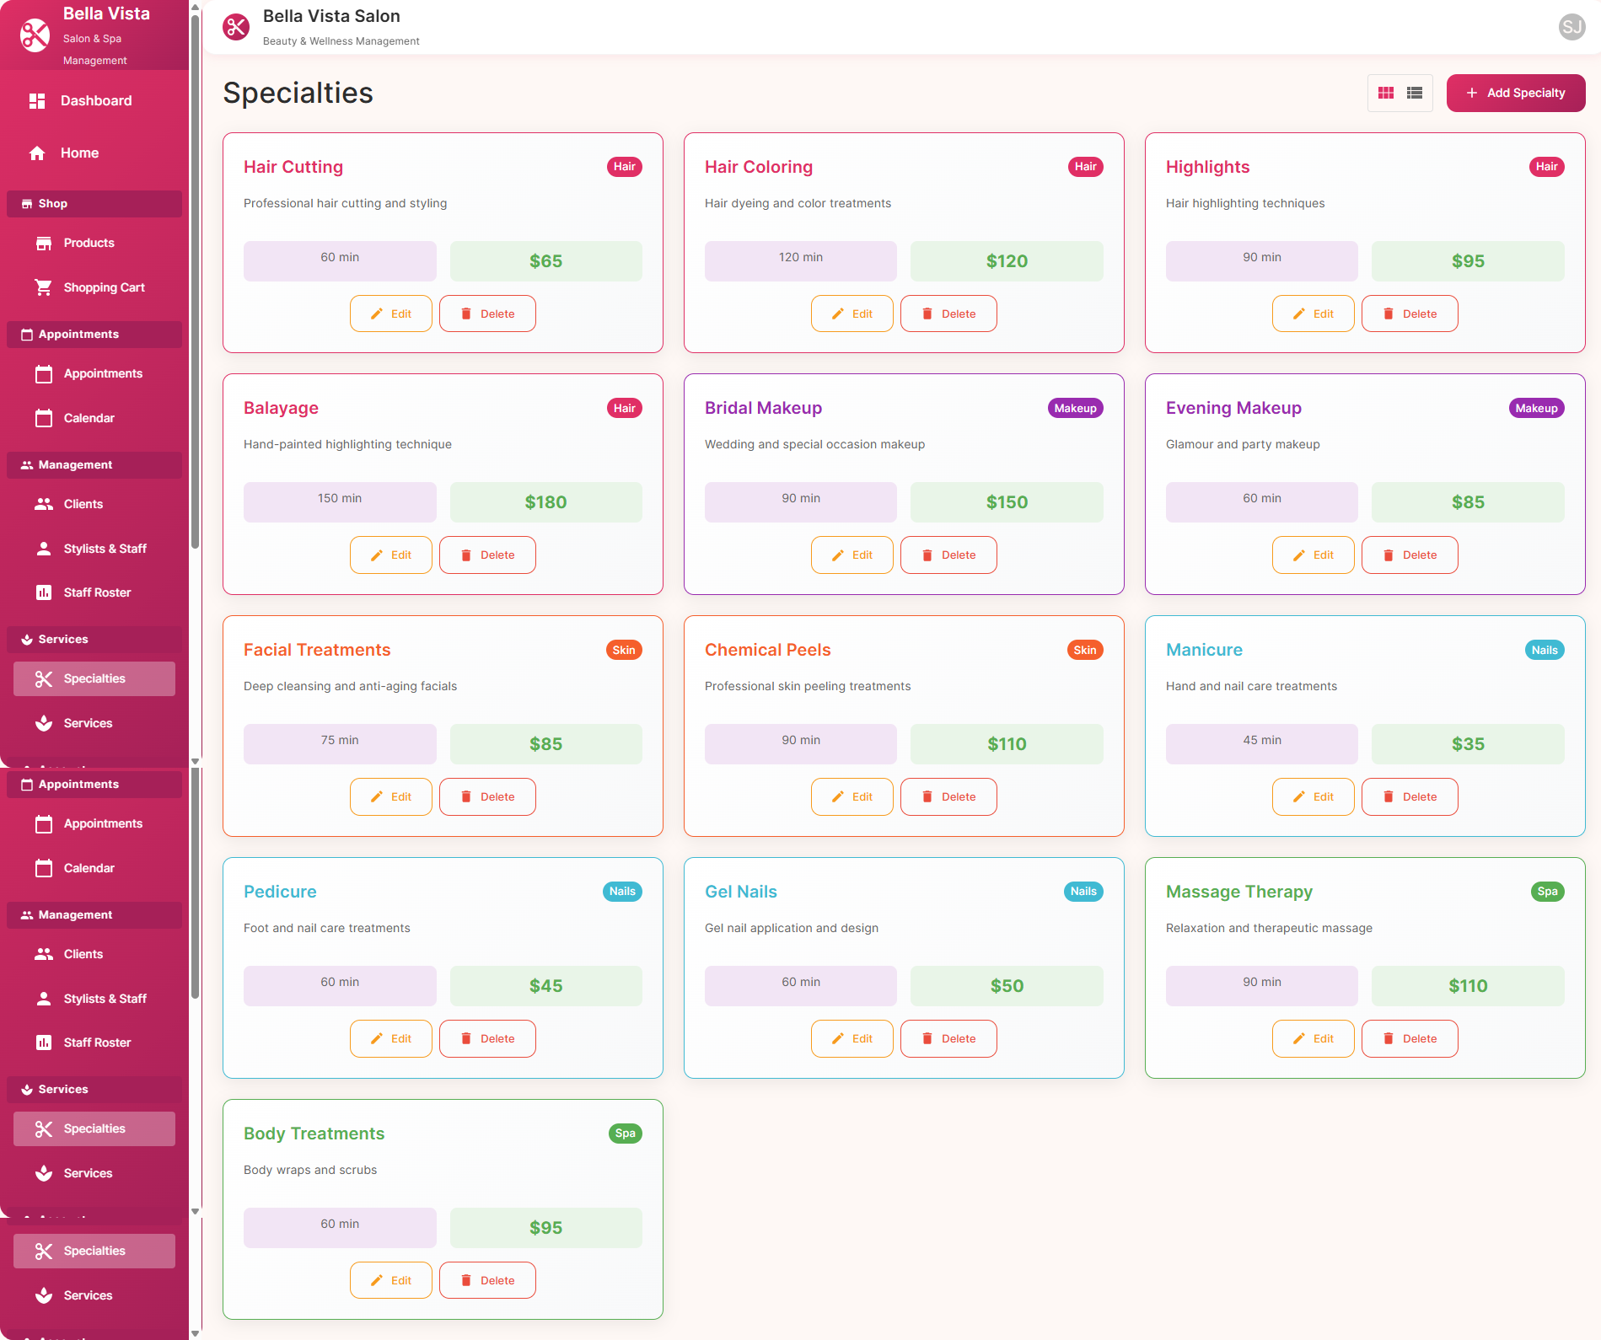Viewport: 1601px width, 1340px height.
Task: Select the Chemical Peels card title
Action: click(767, 650)
